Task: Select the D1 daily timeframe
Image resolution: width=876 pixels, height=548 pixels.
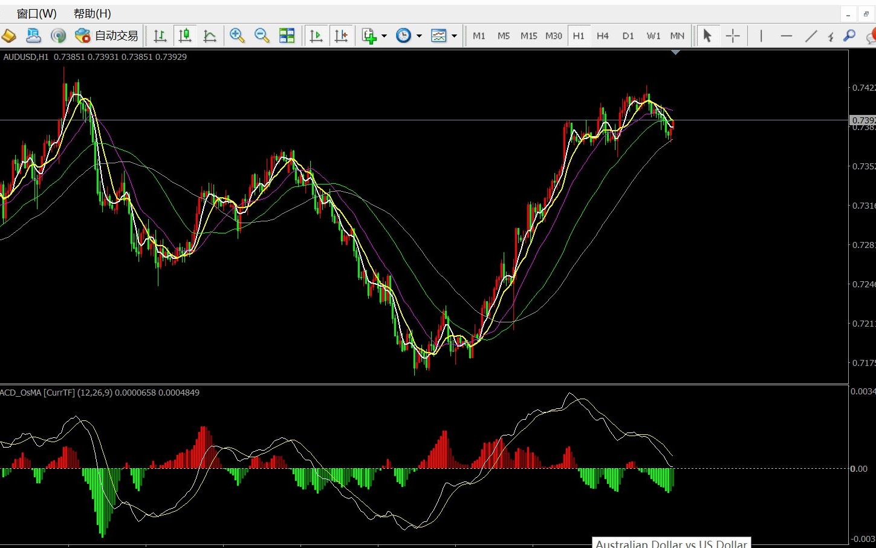Action: click(628, 36)
